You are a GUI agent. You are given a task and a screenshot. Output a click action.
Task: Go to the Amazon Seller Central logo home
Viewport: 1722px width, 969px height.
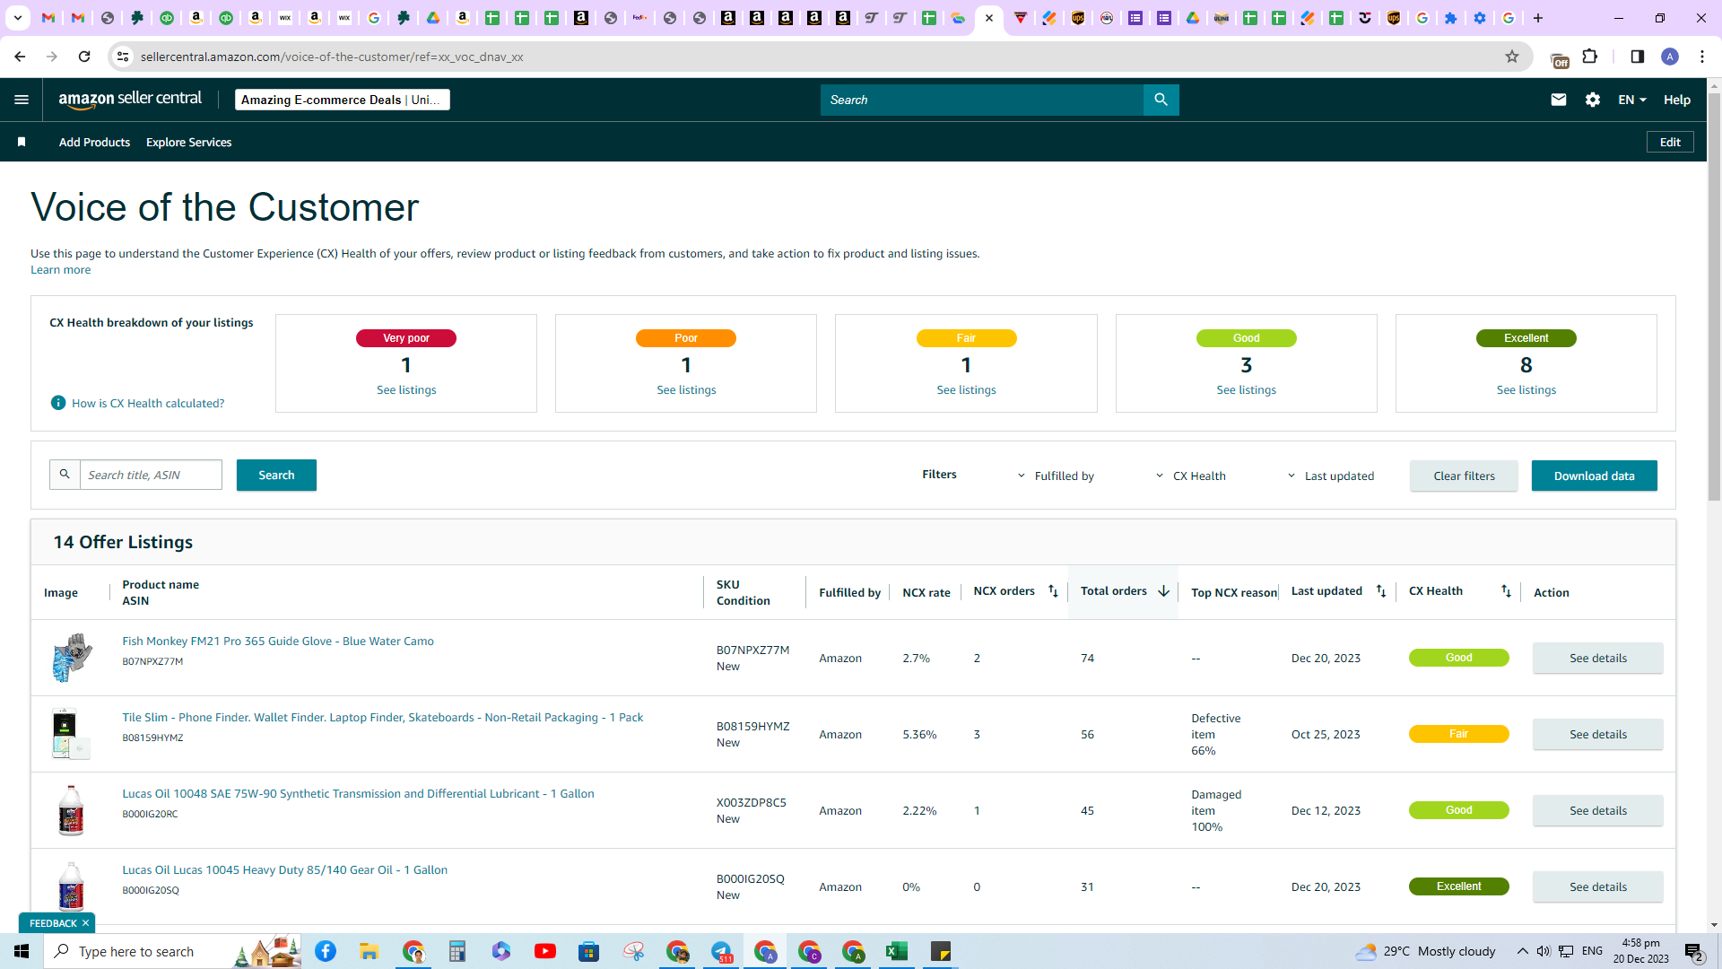pyautogui.click(x=130, y=100)
